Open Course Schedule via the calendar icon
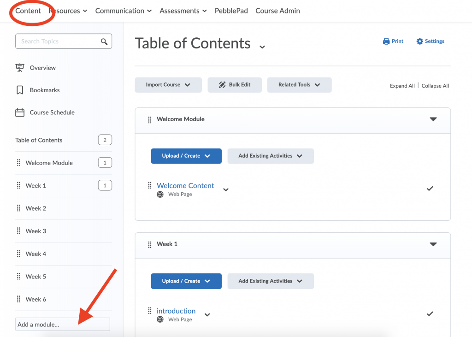Image resolution: width=472 pixels, height=337 pixels. click(x=19, y=112)
